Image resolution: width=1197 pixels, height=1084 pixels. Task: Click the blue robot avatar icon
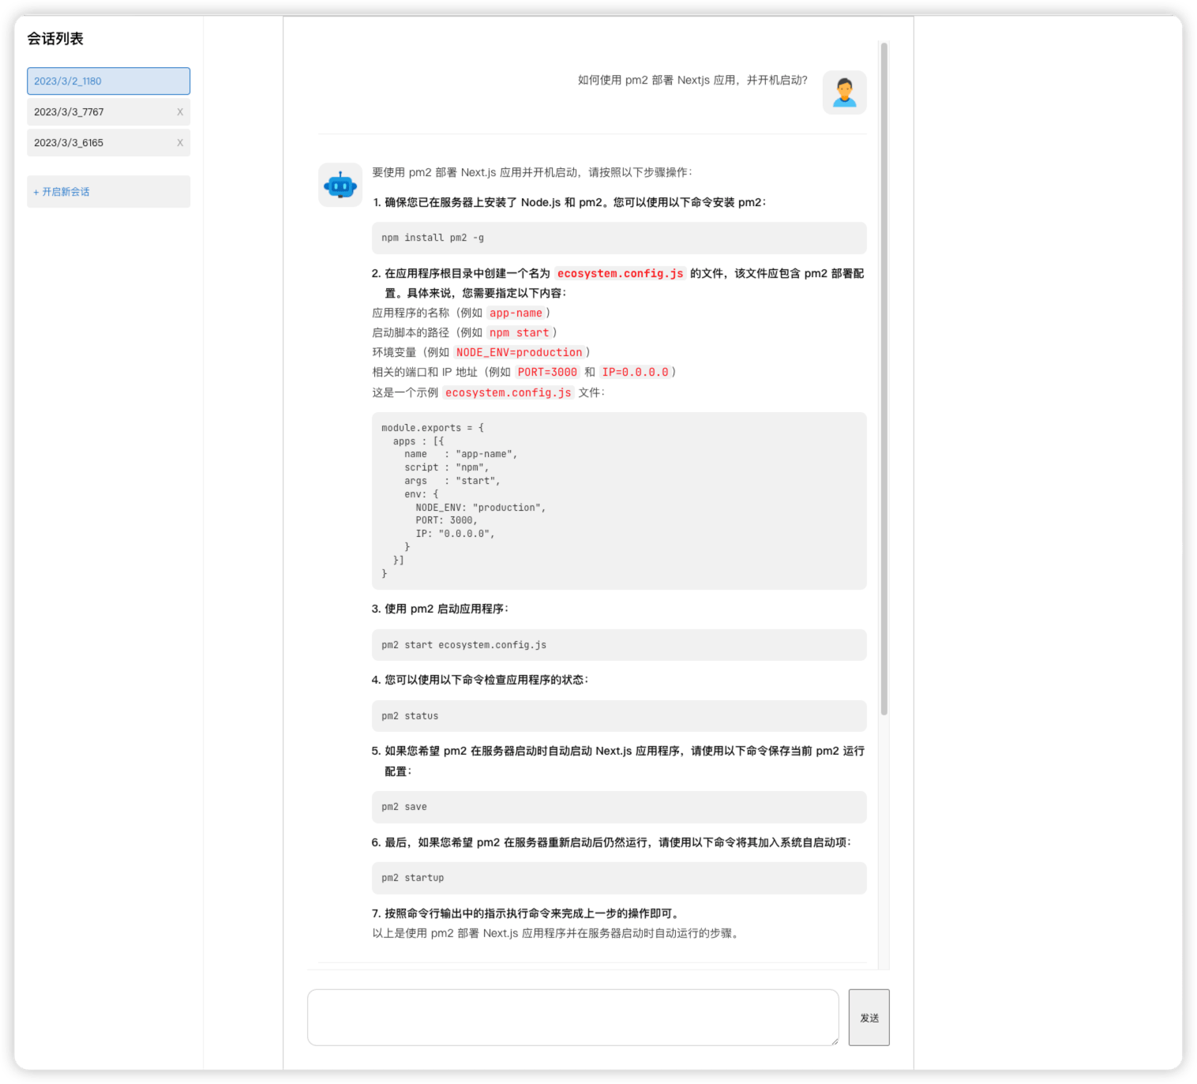click(340, 186)
